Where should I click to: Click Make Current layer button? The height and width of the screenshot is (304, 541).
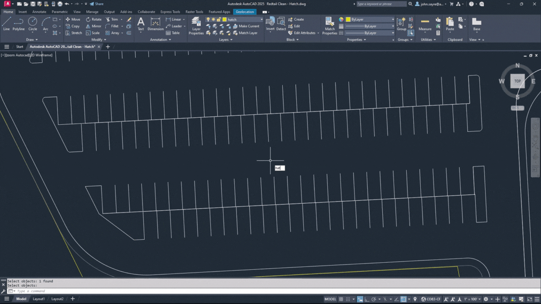click(247, 26)
